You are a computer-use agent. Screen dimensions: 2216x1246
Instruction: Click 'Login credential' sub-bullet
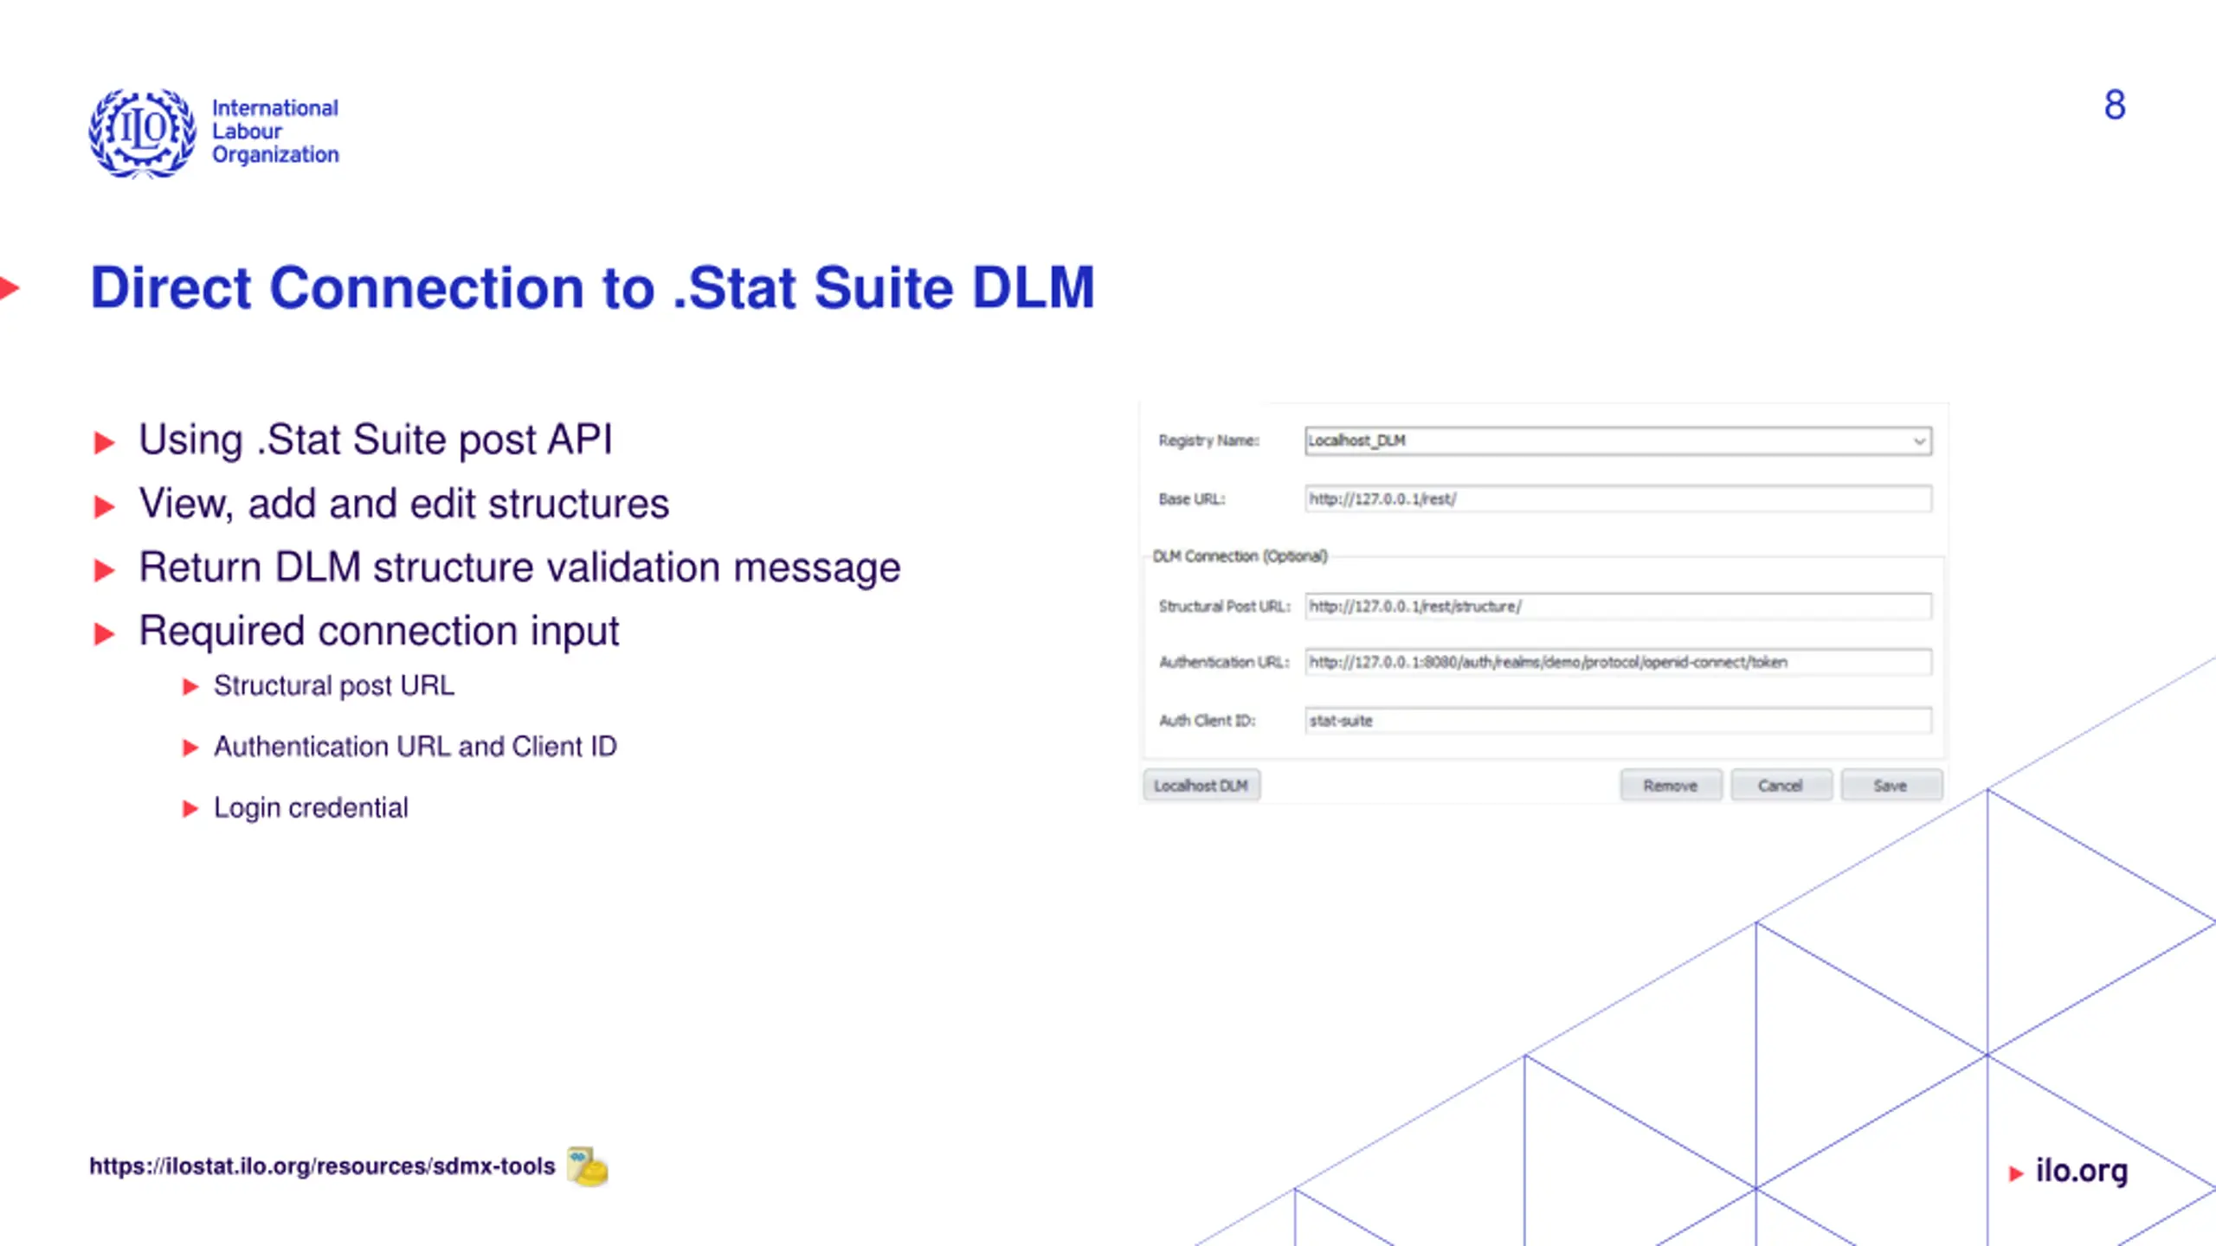[311, 808]
